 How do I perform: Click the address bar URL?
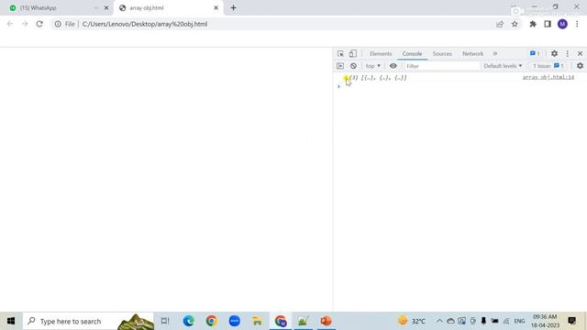click(x=145, y=24)
